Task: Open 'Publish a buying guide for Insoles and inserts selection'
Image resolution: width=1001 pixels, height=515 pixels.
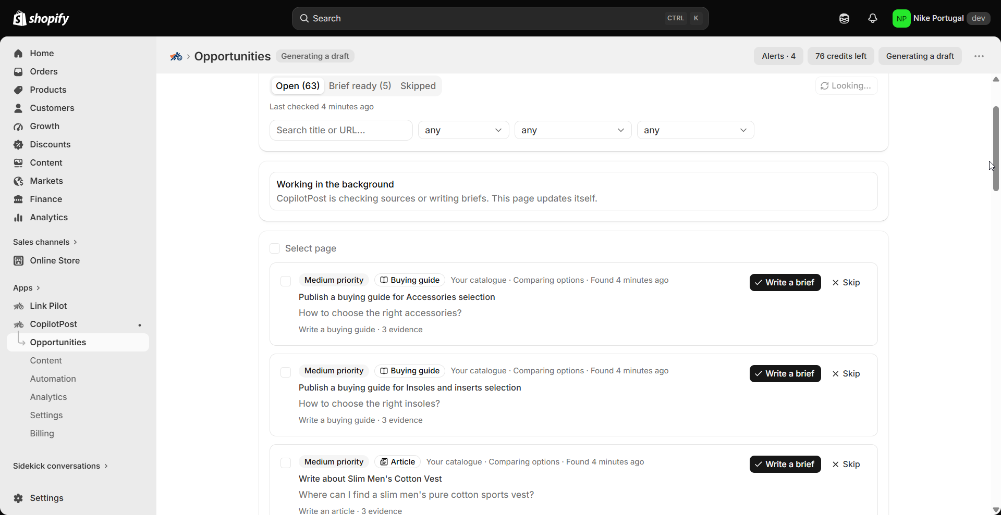Action: tap(410, 387)
